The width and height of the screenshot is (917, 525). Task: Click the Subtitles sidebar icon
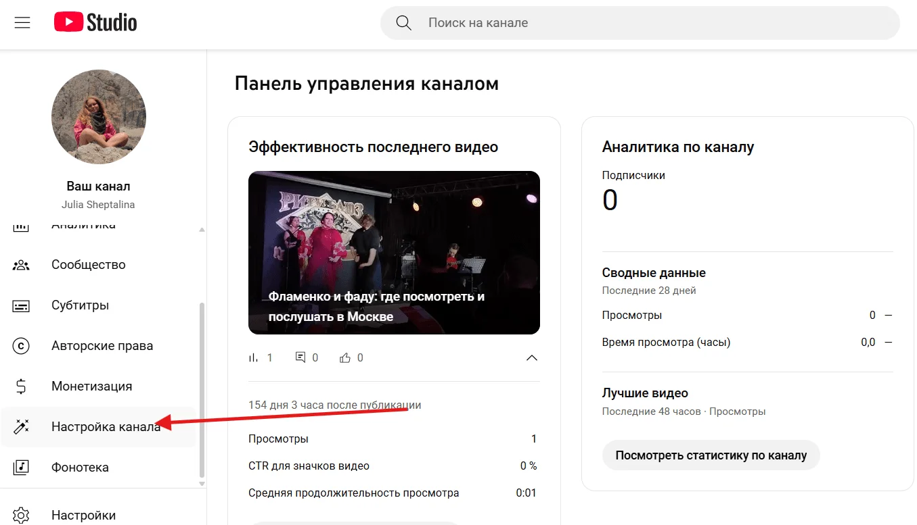(21, 305)
